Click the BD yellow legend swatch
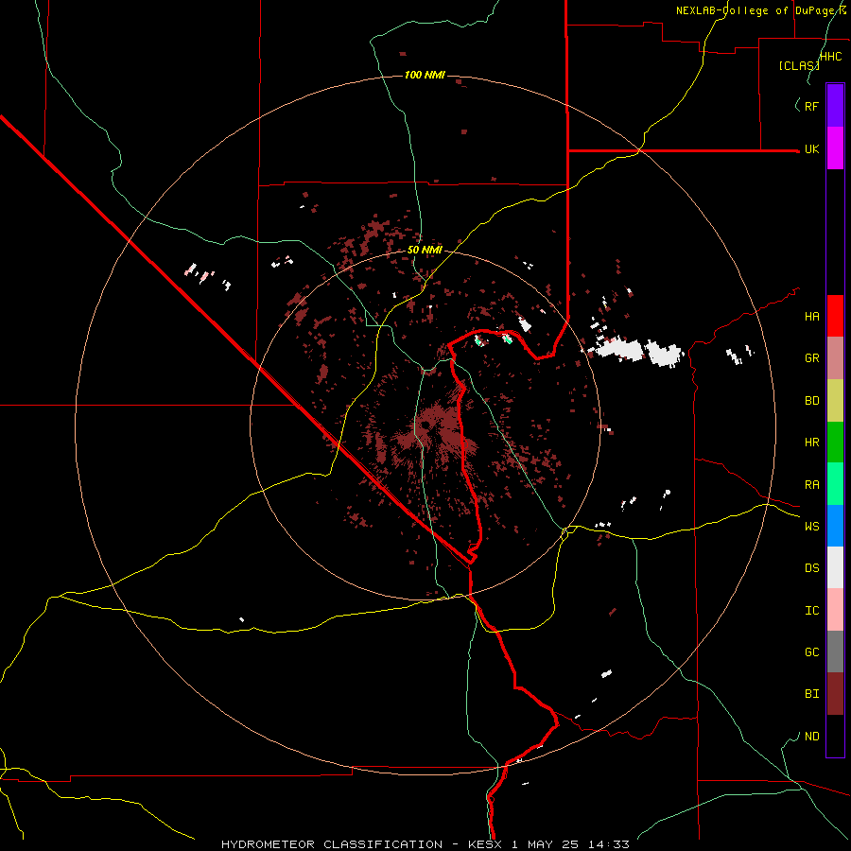 pos(835,401)
